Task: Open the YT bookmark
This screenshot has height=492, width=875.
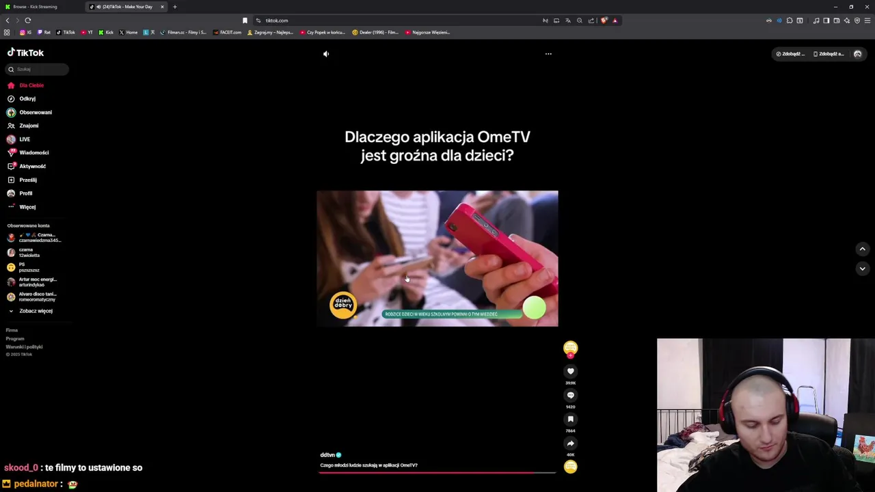Action: point(86,32)
